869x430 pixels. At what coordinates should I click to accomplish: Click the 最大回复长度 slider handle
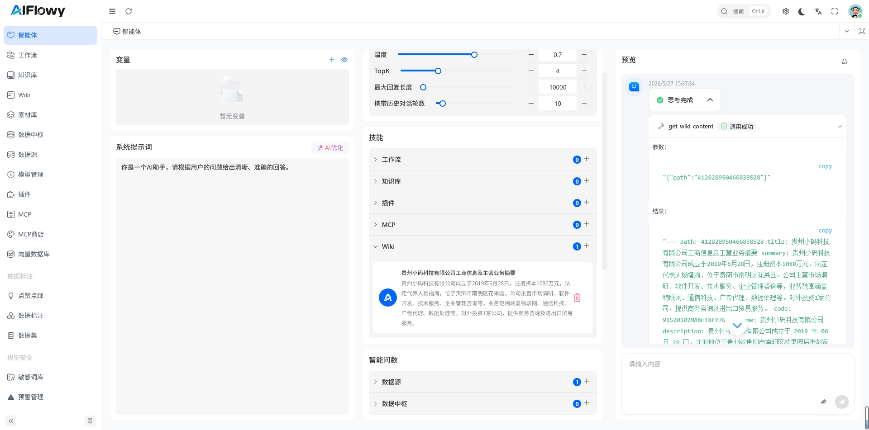click(423, 87)
